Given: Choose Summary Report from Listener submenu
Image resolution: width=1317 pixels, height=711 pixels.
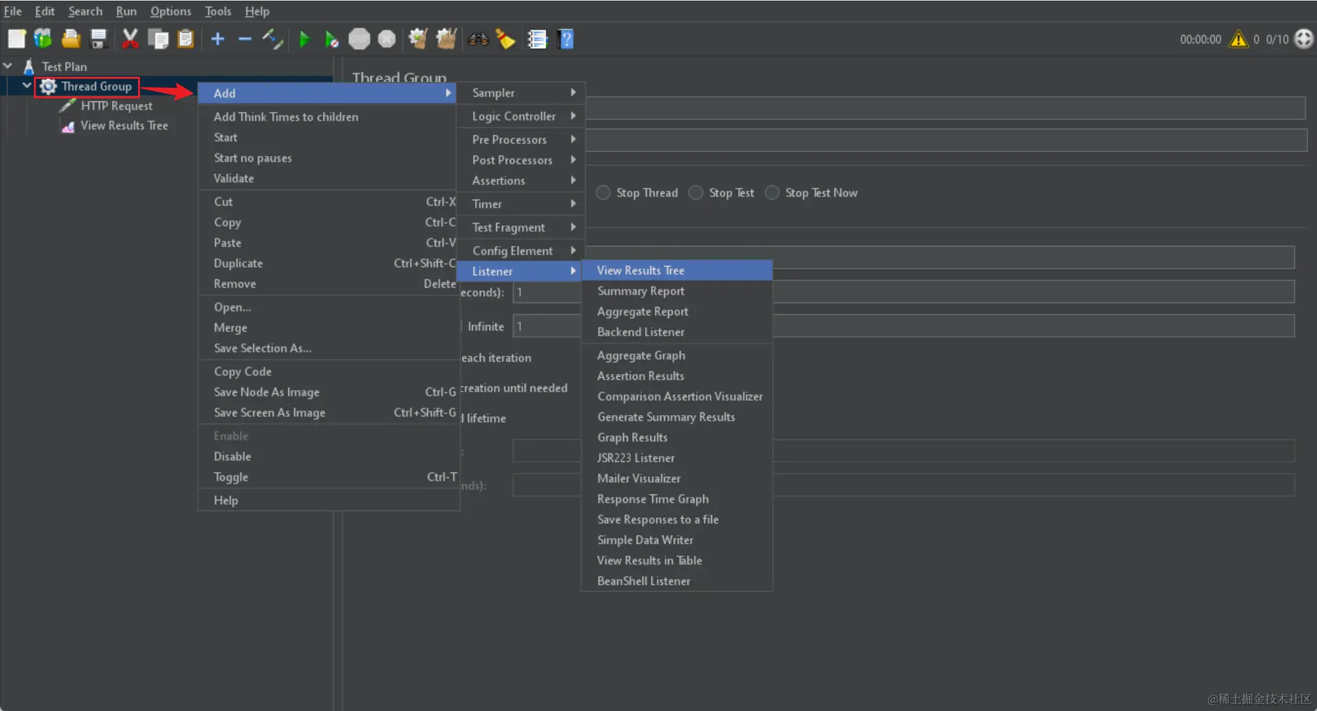Looking at the screenshot, I should point(641,291).
